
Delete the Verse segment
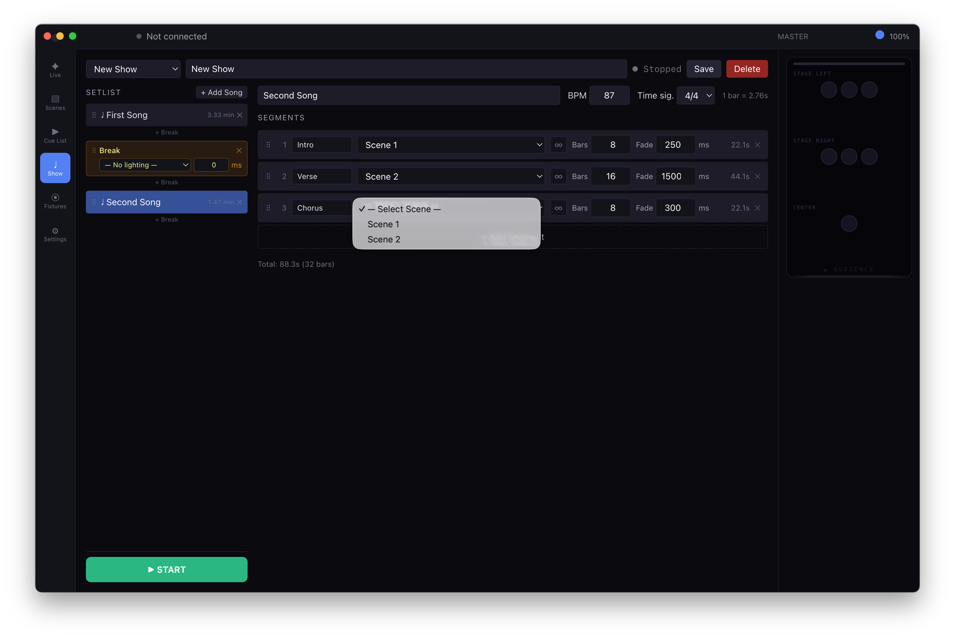757,176
